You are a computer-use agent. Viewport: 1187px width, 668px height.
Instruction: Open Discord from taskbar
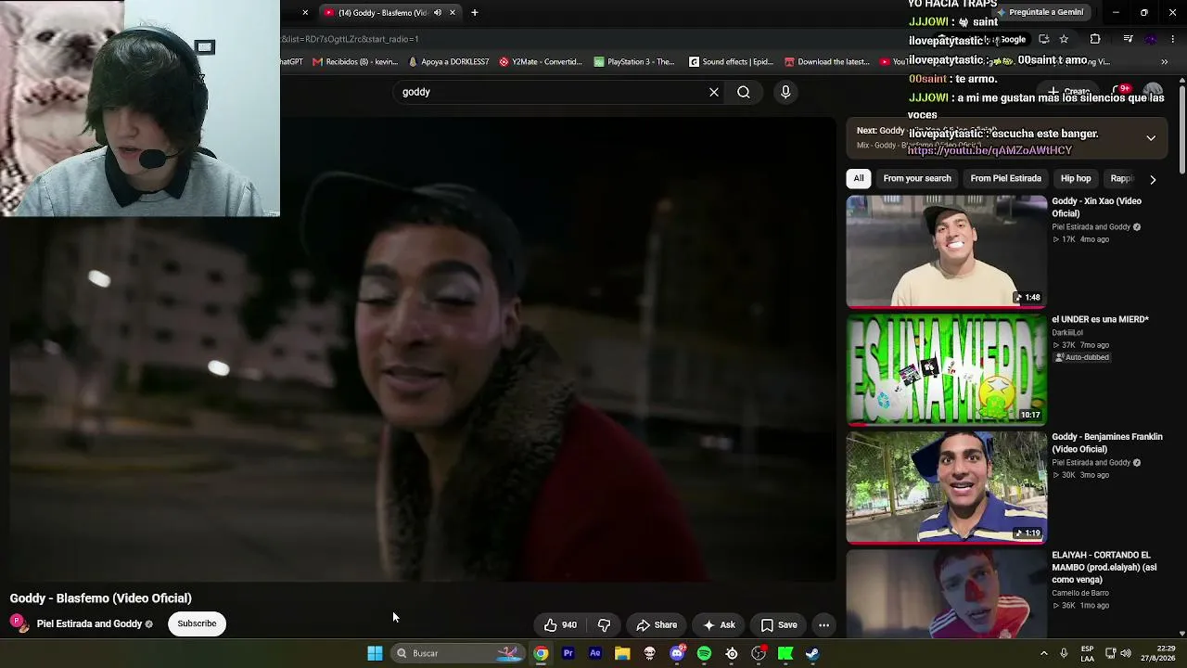pos(677,653)
